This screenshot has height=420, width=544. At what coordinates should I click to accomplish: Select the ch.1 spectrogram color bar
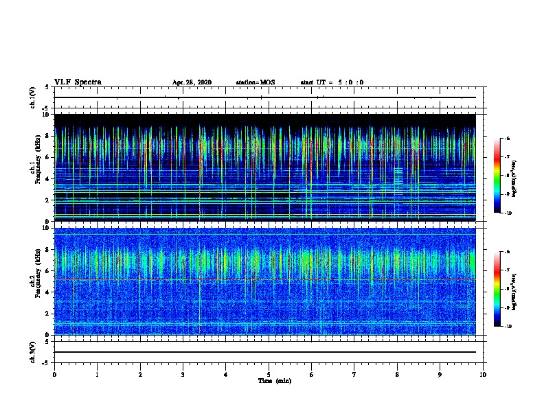point(497,176)
